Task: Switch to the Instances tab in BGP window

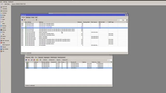Action: click(x=28, y=57)
